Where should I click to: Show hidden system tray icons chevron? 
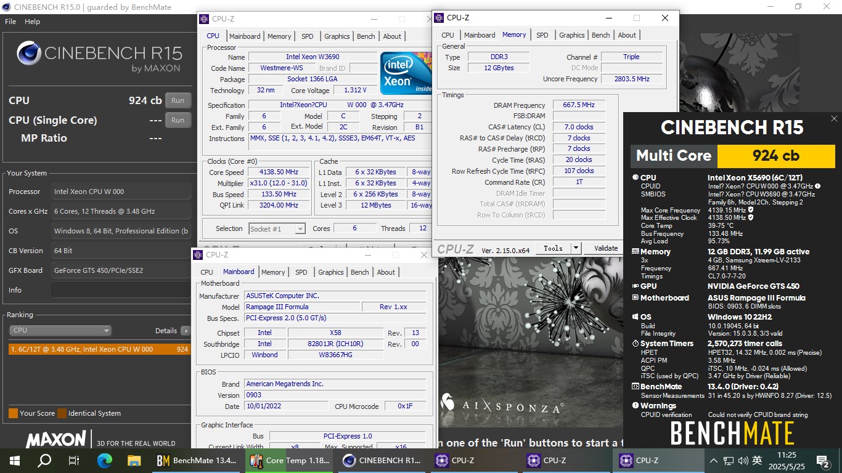(714, 460)
